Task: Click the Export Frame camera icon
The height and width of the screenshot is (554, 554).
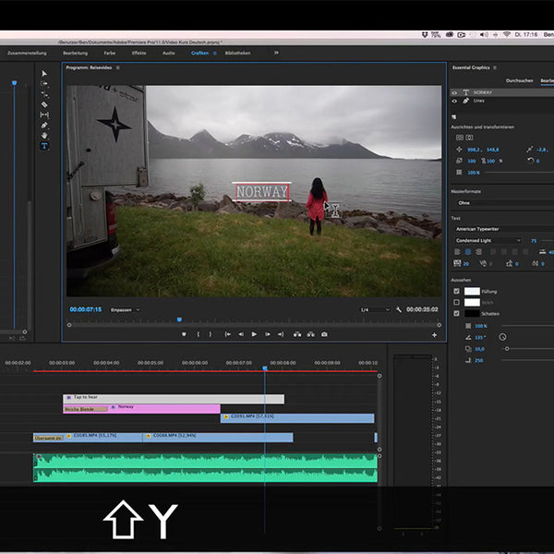Action: click(x=324, y=334)
